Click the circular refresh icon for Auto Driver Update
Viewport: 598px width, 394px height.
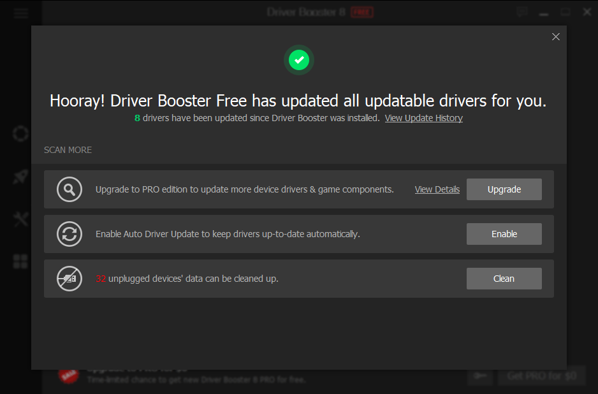pos(69,233)
